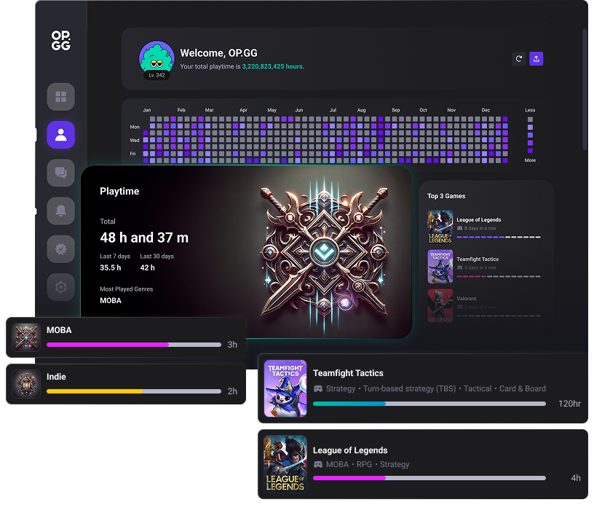
Task: Click the Welcome, OP.GG heading
Action: (218, 53)
